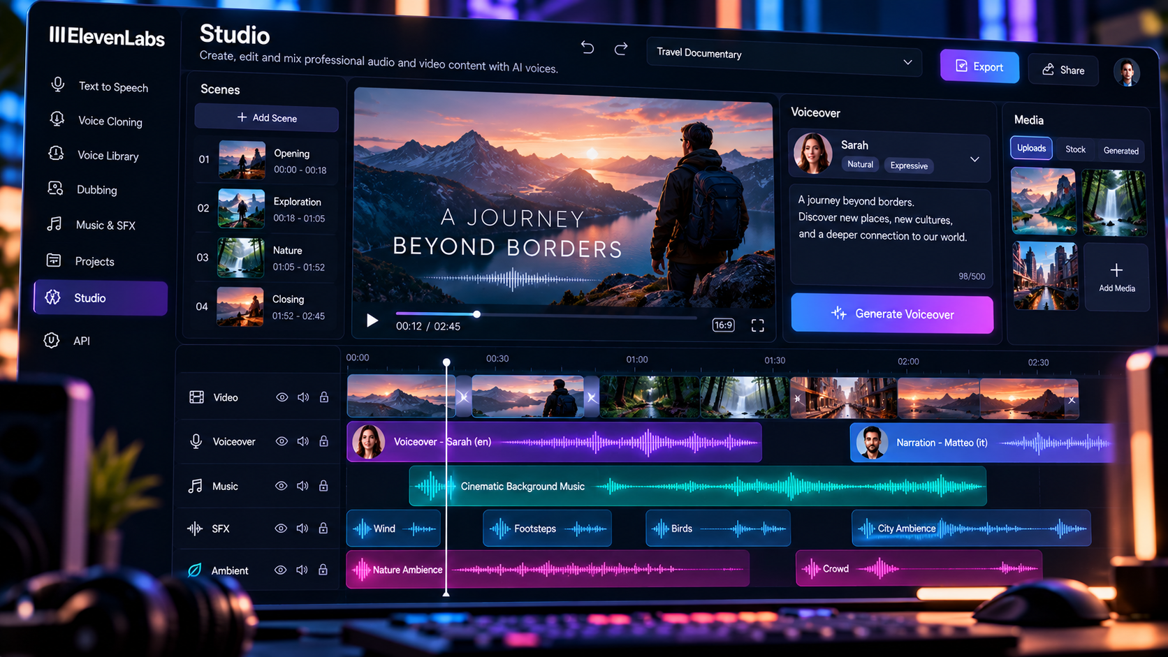
Task: Select the city canal media thumbnail
Action: [x=1045, y=276]
